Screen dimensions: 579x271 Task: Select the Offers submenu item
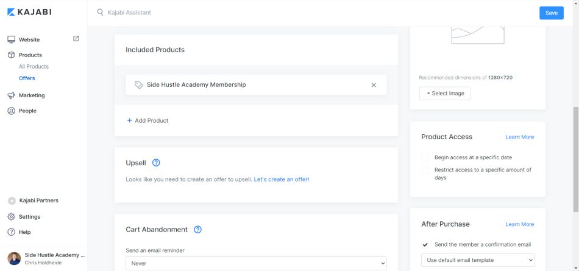click(27, 78)
